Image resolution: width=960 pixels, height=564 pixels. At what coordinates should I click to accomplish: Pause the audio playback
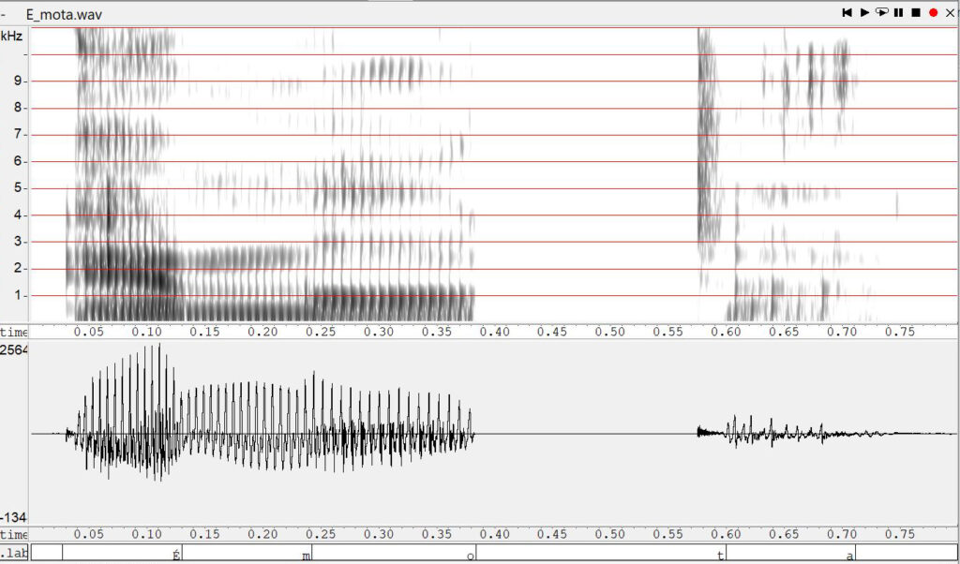tap(898, 12)
